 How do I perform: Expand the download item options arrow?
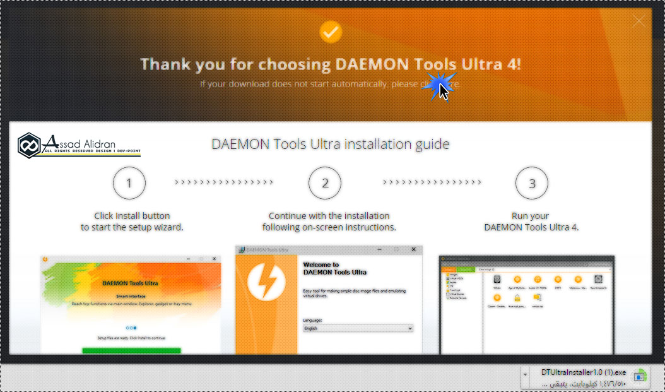coord(526,374)
